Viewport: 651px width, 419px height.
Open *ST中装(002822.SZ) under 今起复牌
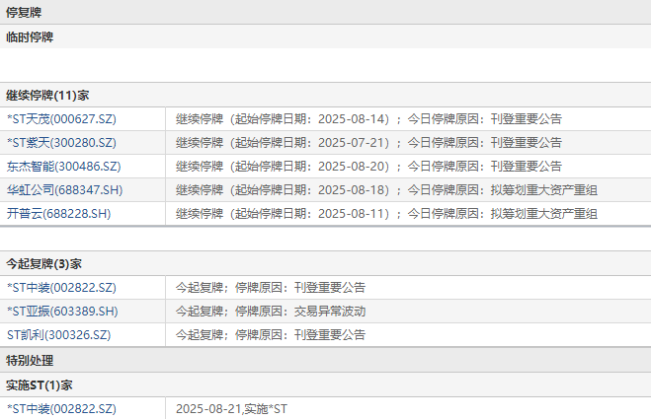tap(61, 288)
